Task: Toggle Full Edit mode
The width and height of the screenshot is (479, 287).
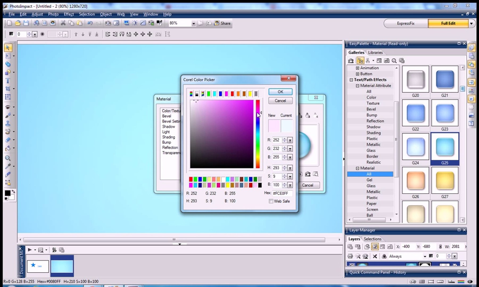Action: click(448, 23)
